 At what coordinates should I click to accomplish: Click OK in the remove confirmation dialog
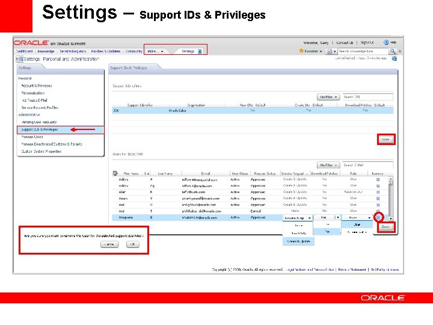click(132, 244)
